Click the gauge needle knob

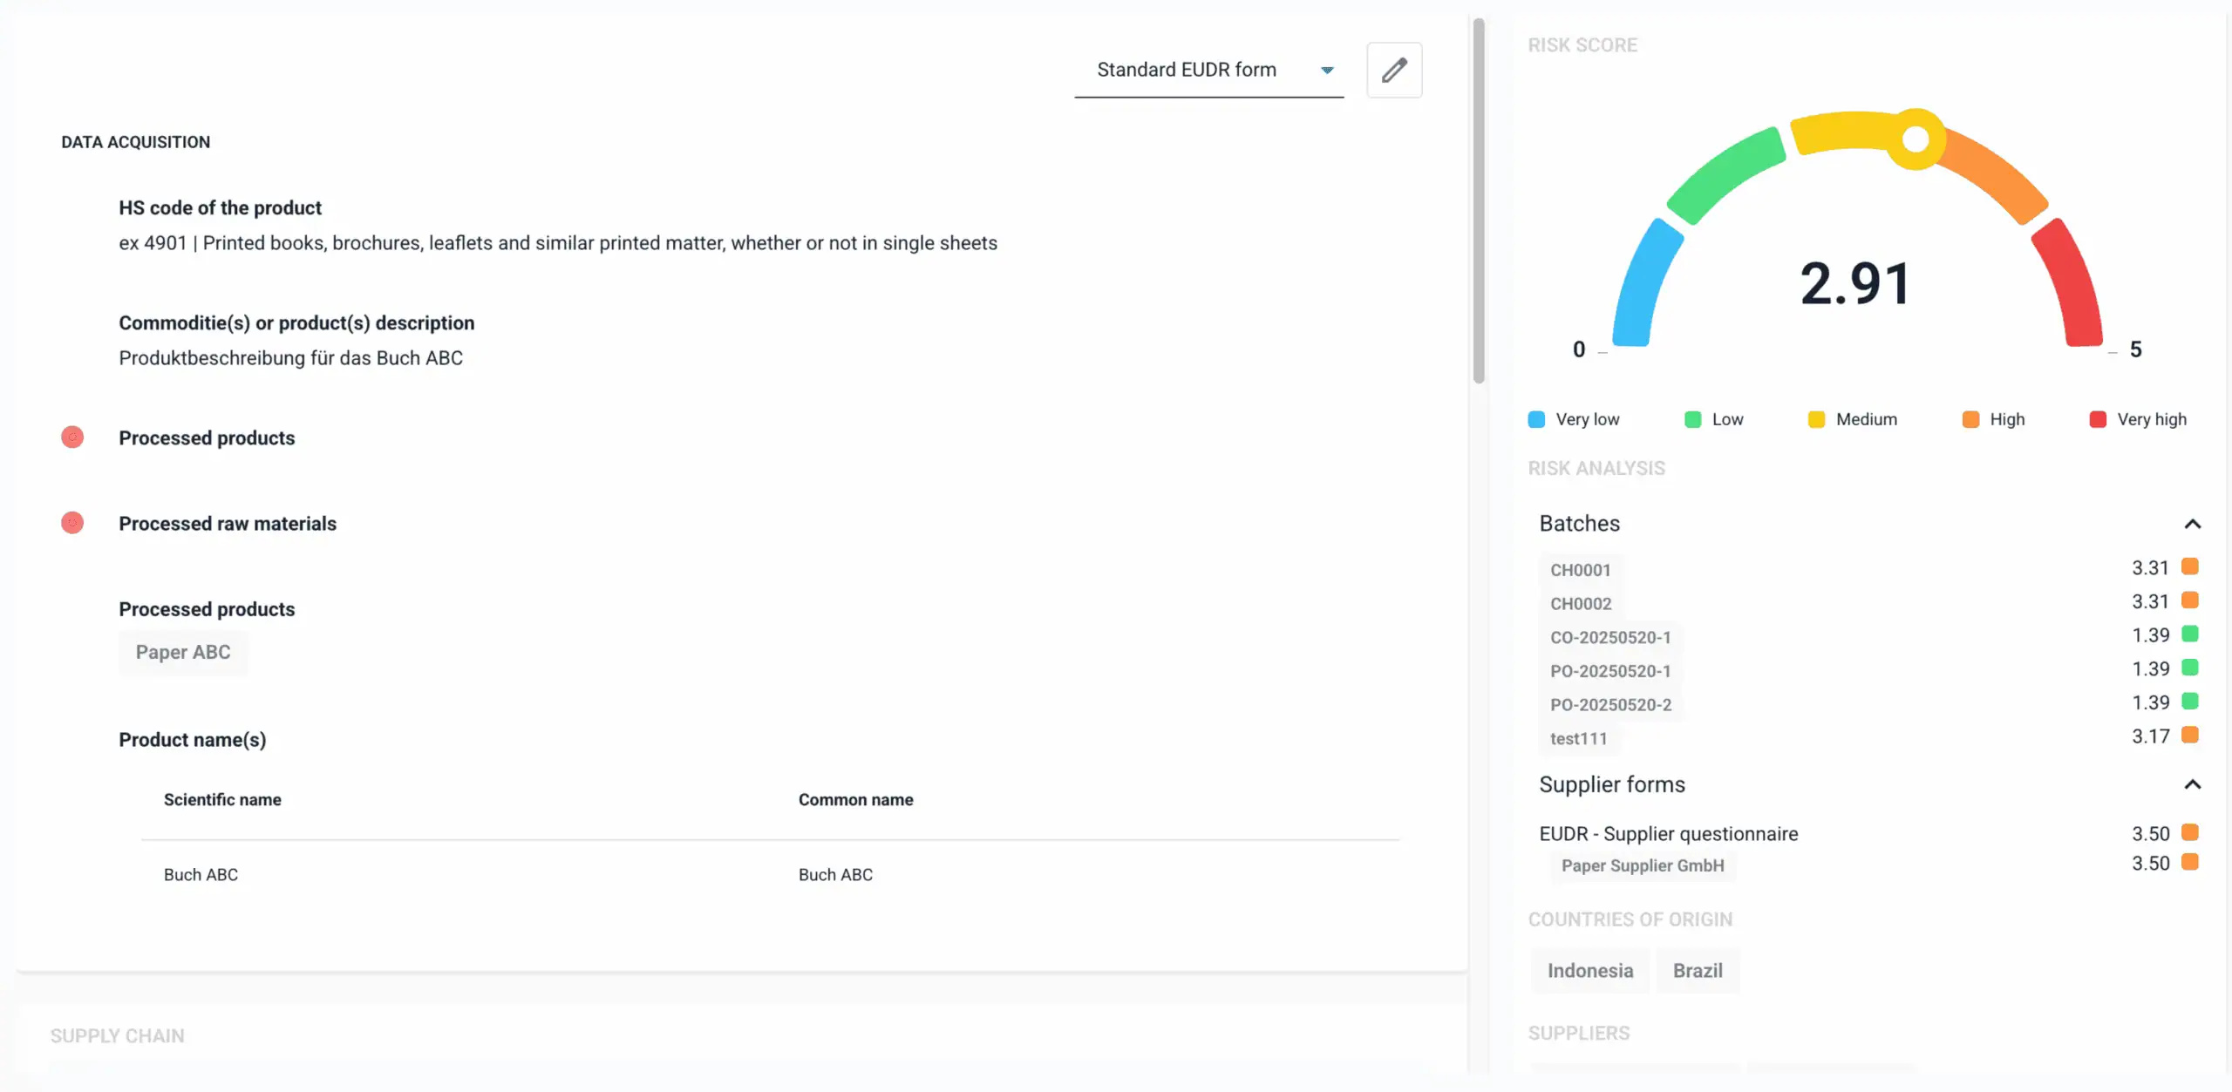pos(1915,139)
